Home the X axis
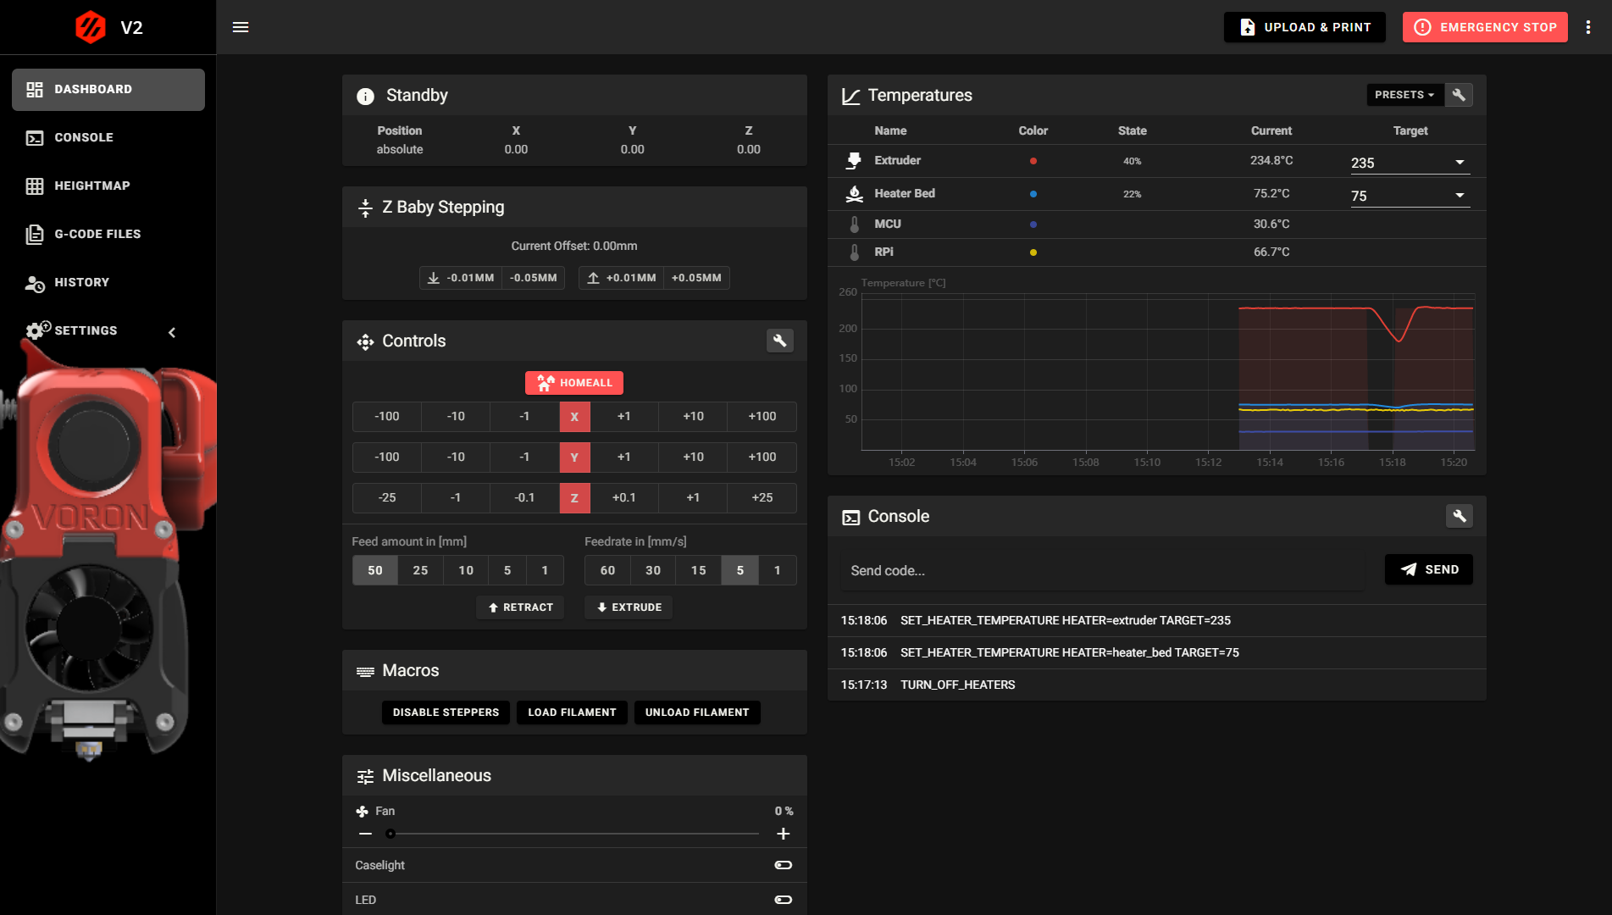 click(x=574, y=416)
